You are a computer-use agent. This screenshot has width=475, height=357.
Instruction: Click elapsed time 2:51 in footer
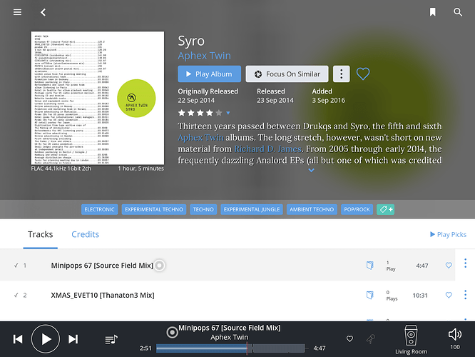pos(145,348)
